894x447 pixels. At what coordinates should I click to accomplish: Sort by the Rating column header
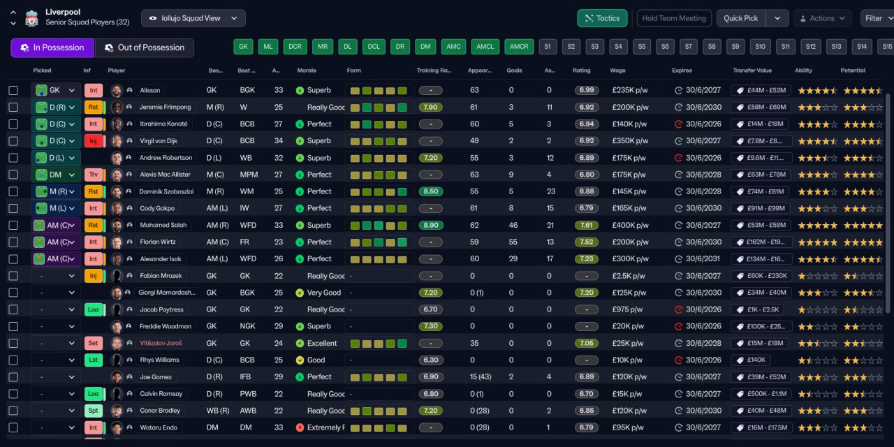(x=582, y=71)
